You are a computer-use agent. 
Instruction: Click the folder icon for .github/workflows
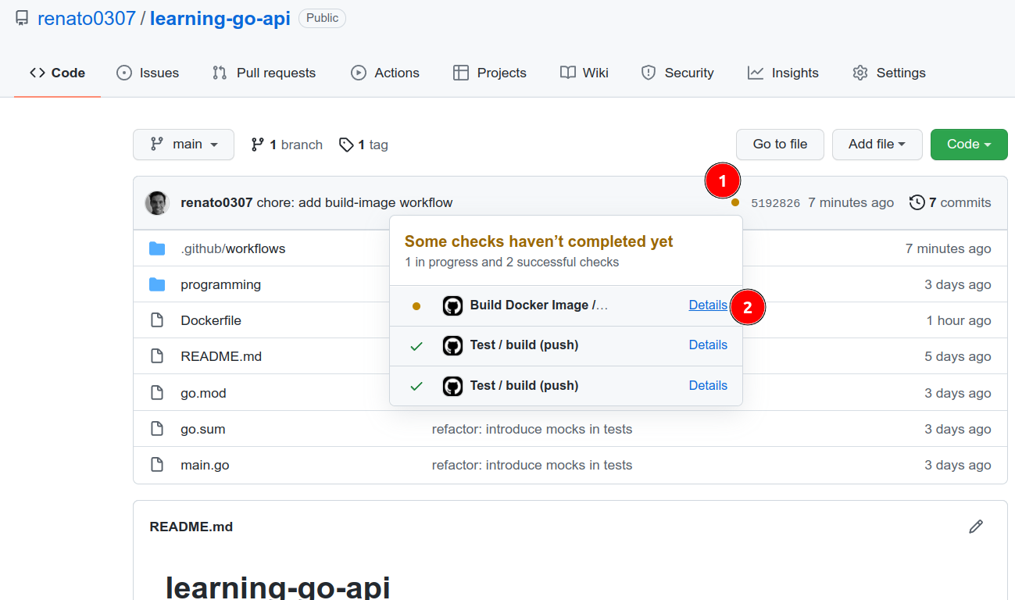tap(157, 248)
